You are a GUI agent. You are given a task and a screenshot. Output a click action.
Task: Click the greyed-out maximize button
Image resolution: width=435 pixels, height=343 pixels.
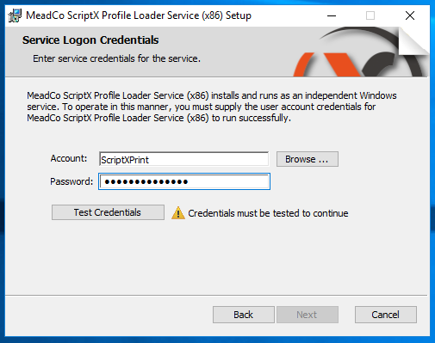click(370, 15)
